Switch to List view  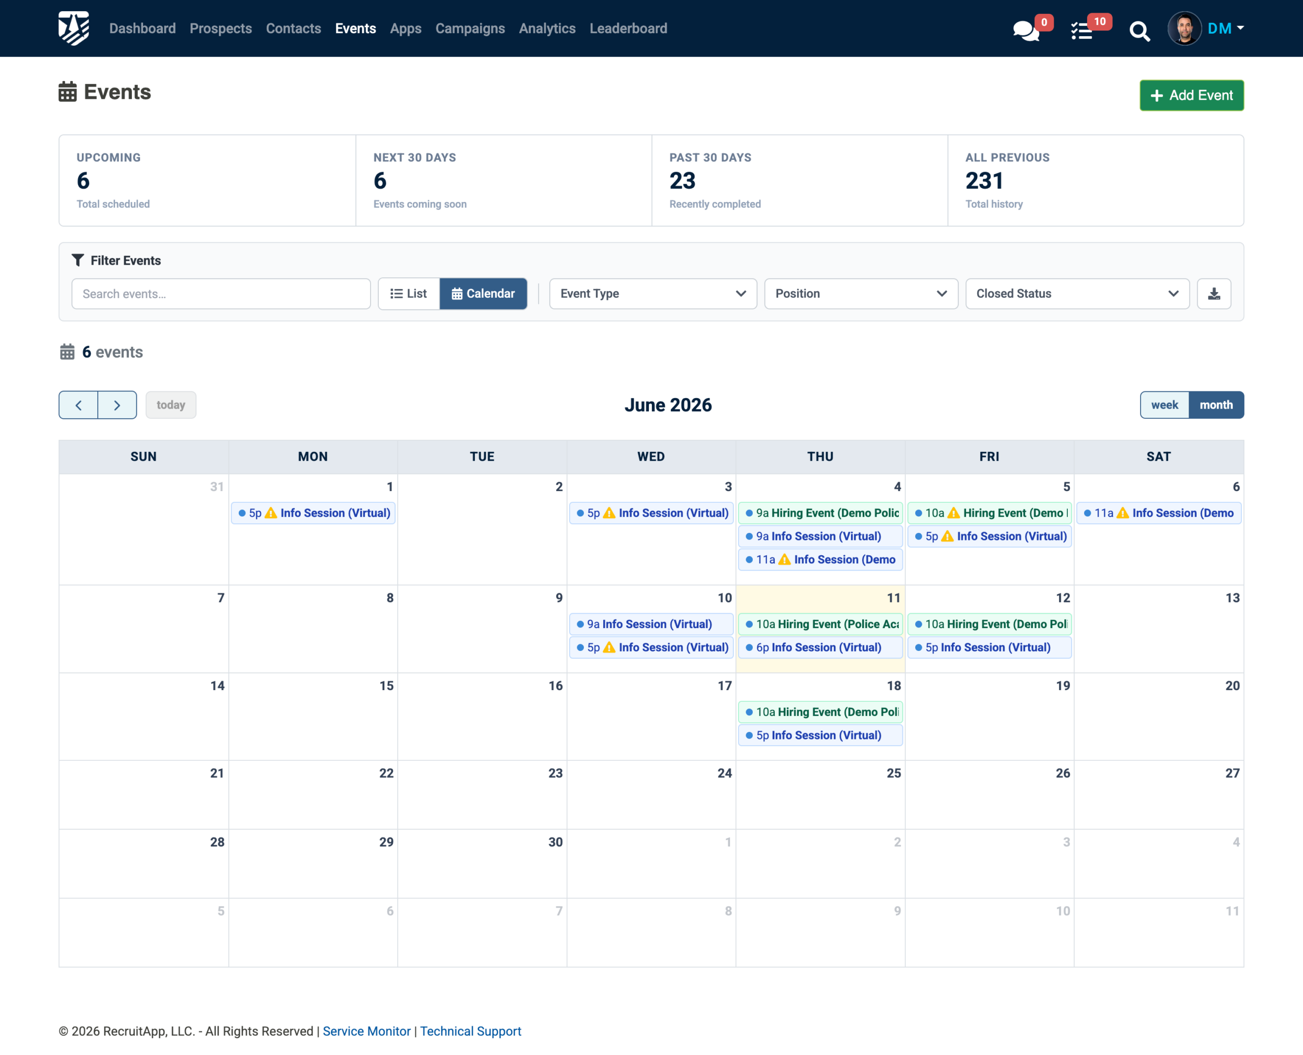[x=409, y=294]
